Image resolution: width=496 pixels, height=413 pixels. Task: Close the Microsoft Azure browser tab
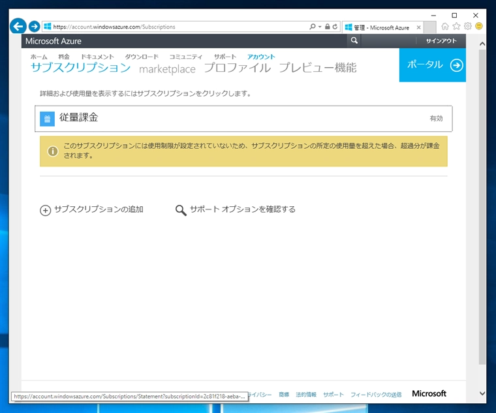click(x=418, y=27)
